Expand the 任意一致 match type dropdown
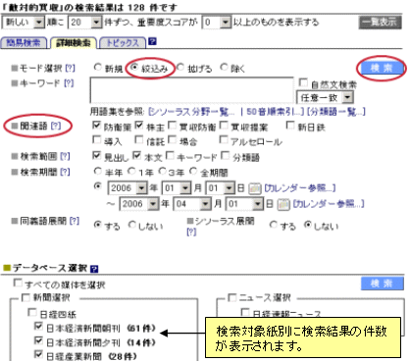Image resolution: width=410 pixels, height=362 pixels. tap(325, 97)
